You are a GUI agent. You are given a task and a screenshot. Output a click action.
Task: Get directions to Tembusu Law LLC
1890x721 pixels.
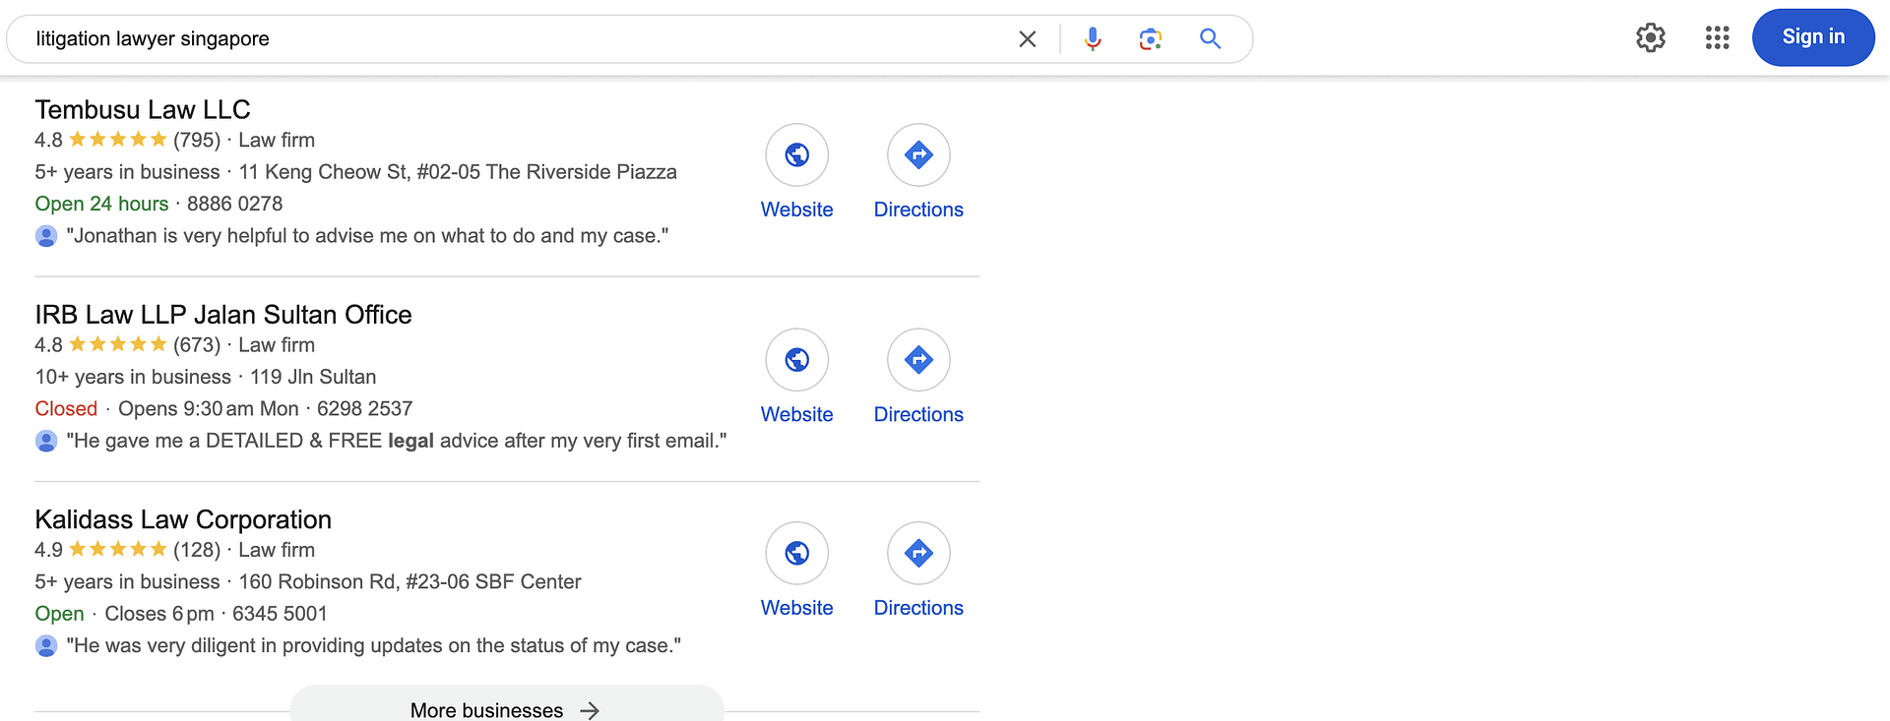(918, 155)
